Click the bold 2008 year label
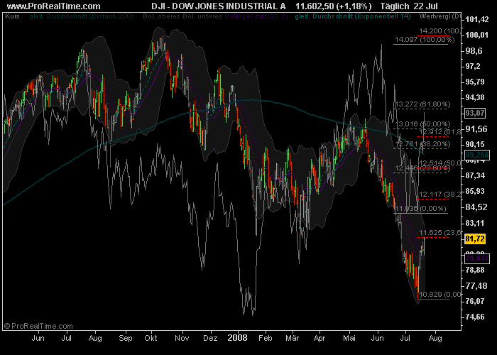Viewport: 497px width, 355px height. tap(237, 338)
